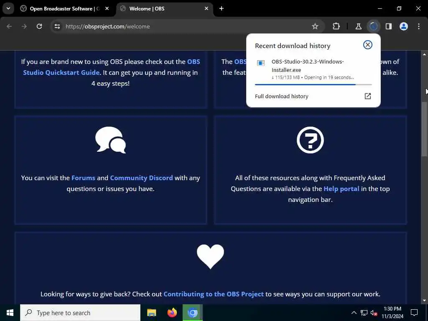Open the Chrome three-dot menu
The image size is (428, 321).
pos(419,26)
